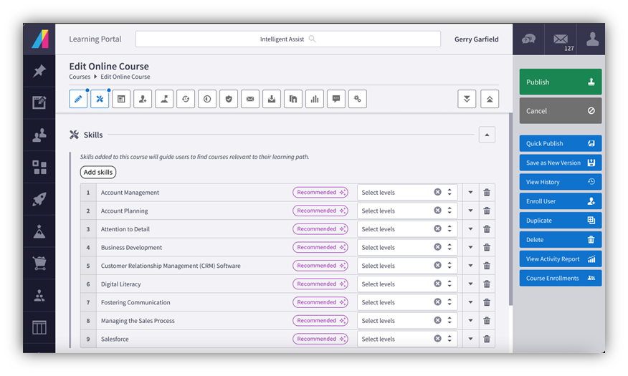The height and width of the screenshot is (376, 628).
Task: Click the Managing the Sales Process skill name
Action: (138, 321)
